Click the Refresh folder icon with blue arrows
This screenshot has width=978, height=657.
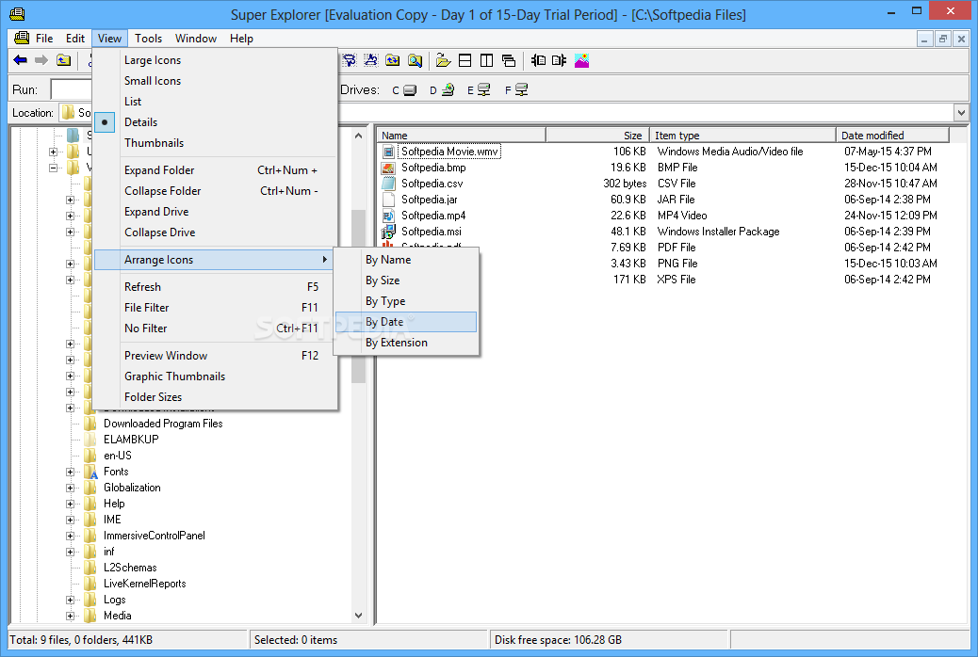[x=392, y=60]
